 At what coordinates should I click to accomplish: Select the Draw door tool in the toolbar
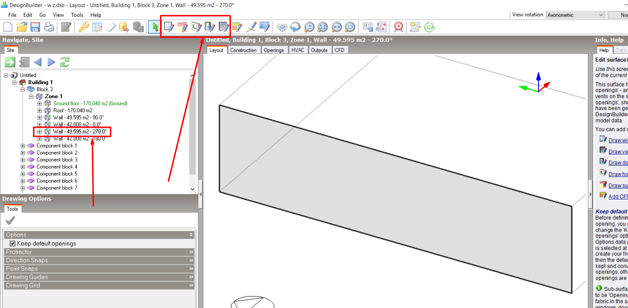[x=210, y=27]
